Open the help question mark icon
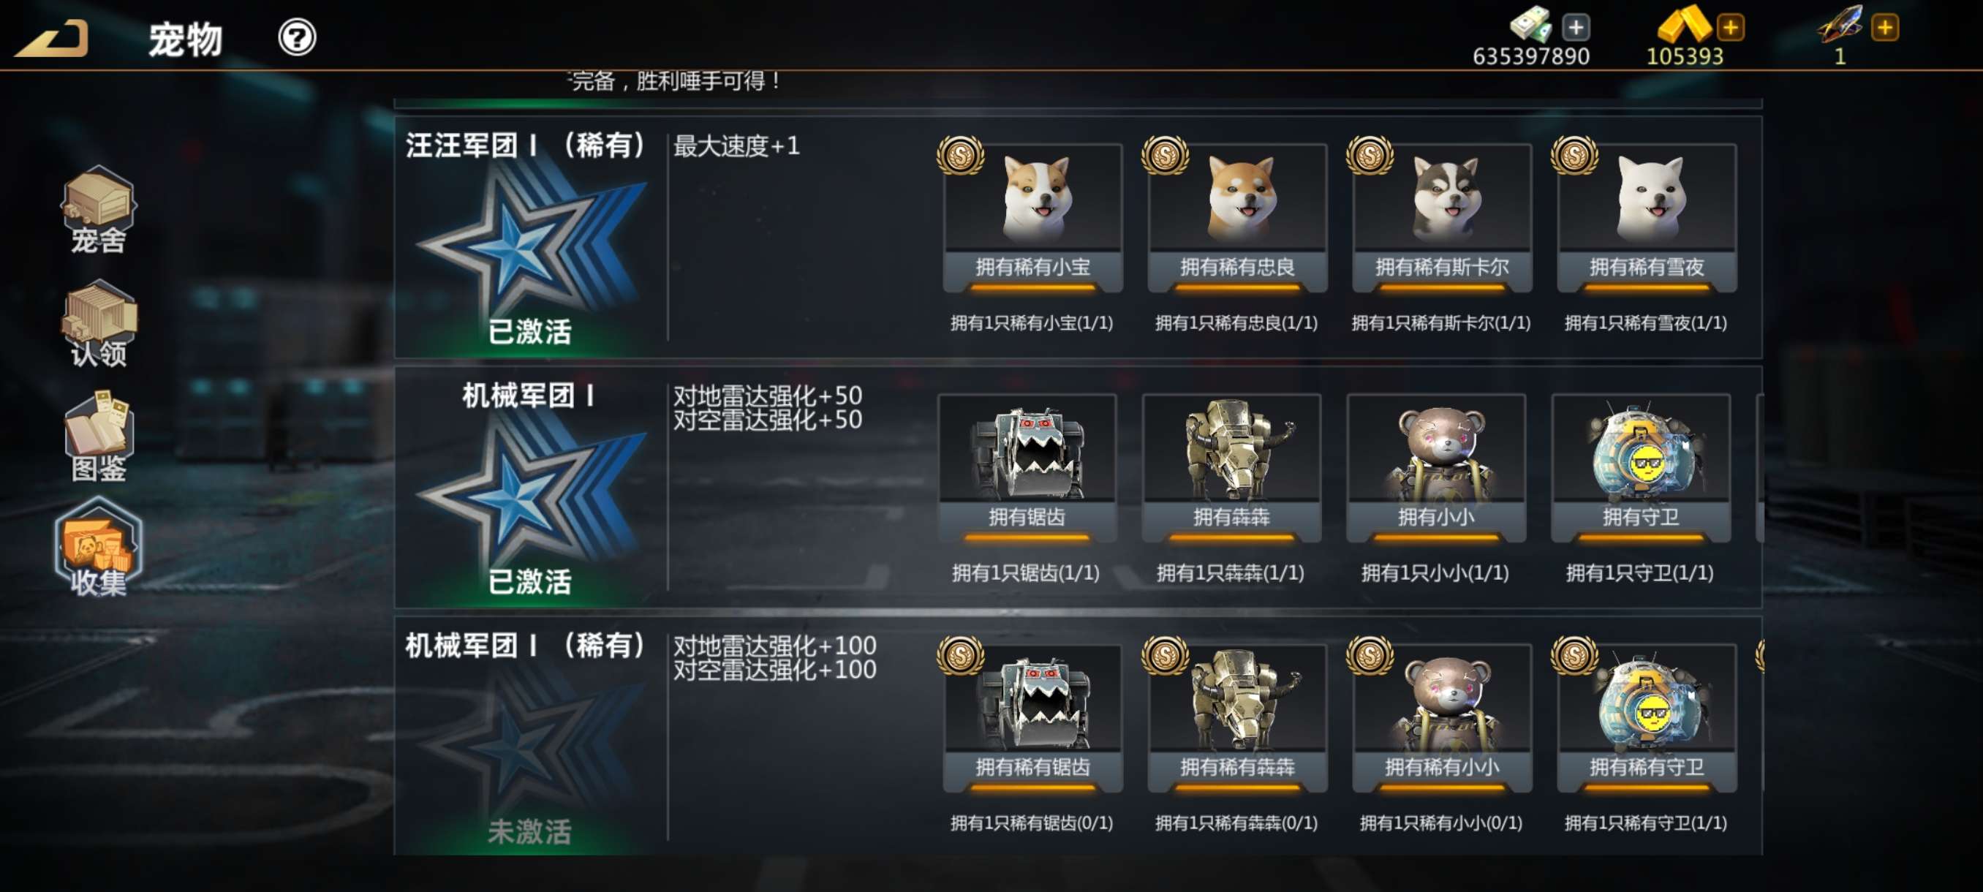 pos(297,37)
